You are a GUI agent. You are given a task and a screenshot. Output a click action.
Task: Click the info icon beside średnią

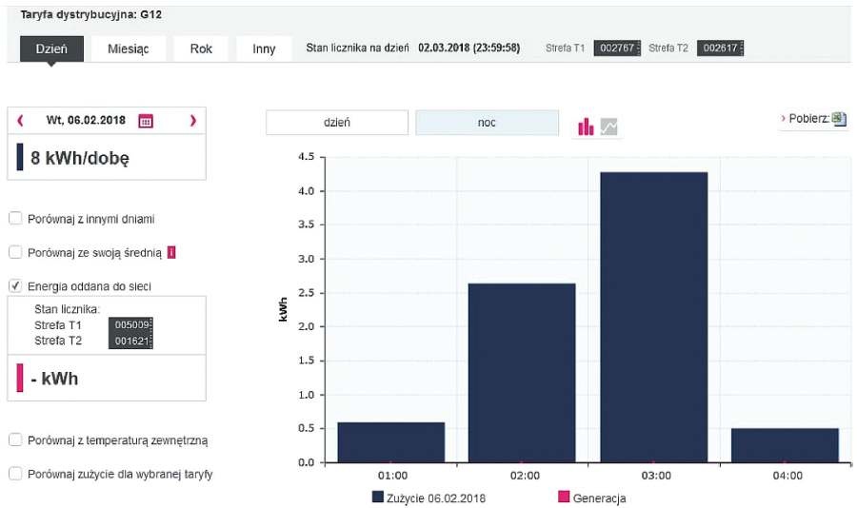(x=171, y=252)
